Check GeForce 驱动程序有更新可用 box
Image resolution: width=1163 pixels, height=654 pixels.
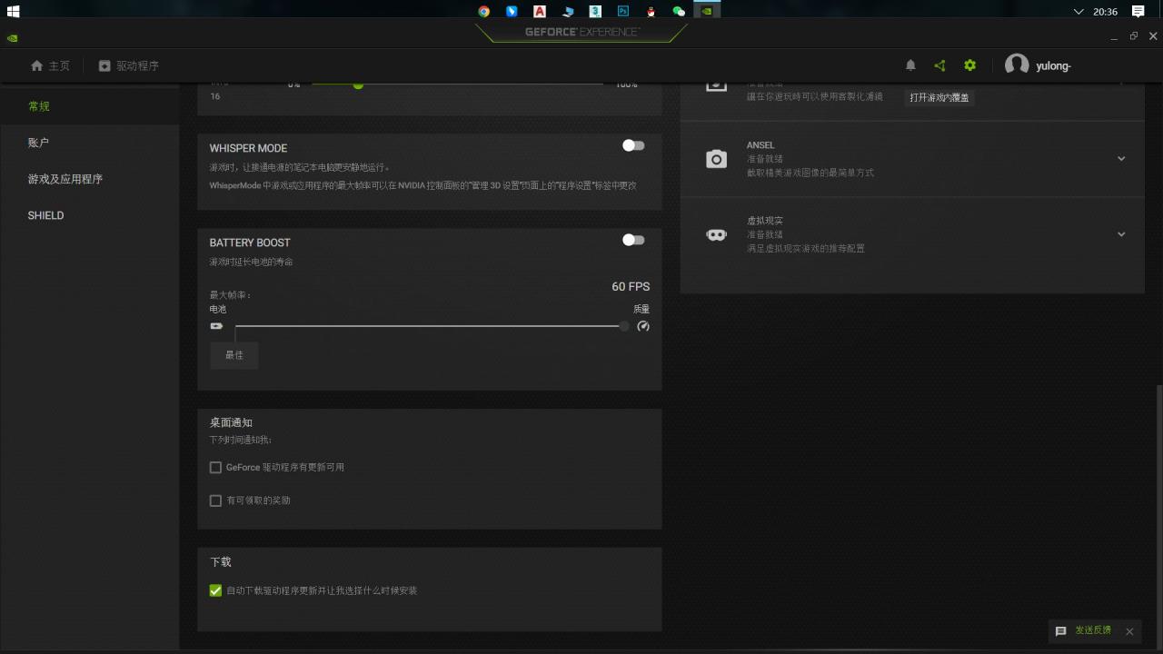click(215, 468)
